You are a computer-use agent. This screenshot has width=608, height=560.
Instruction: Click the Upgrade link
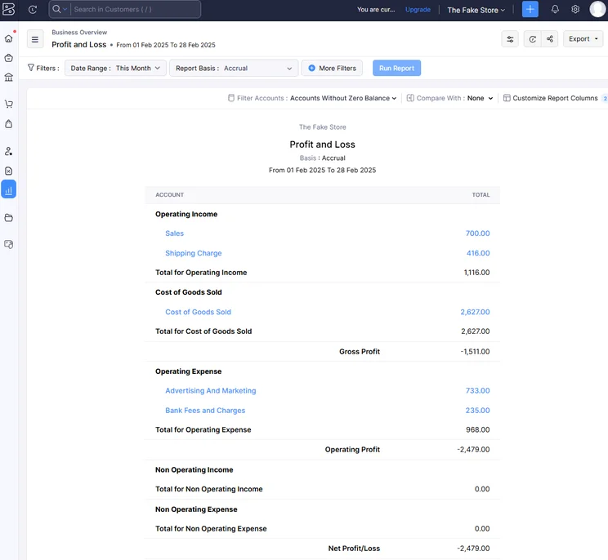click(418, 10)
